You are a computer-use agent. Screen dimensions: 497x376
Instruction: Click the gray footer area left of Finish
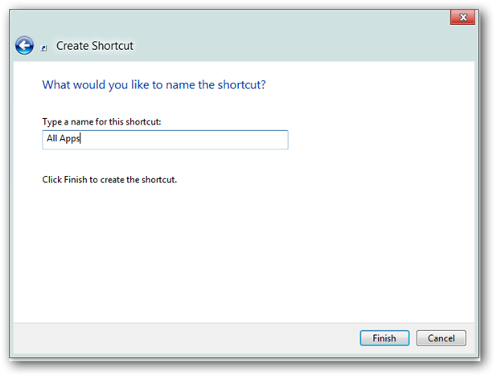pos(185,338)
